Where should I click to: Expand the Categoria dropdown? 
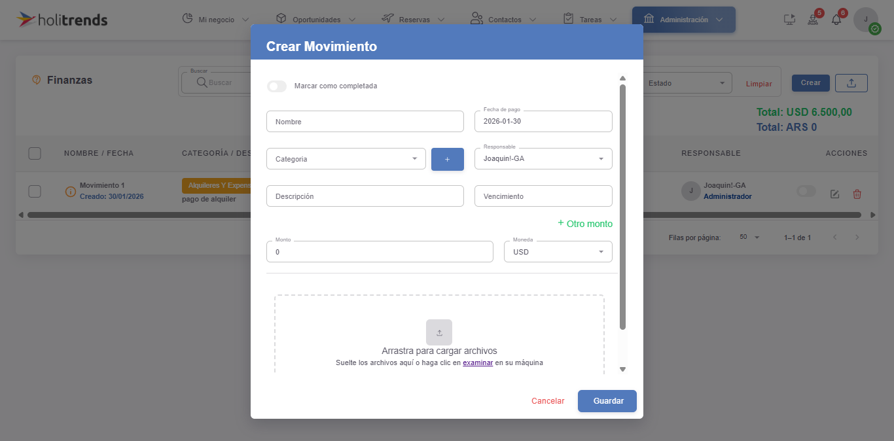click(346, 159)
